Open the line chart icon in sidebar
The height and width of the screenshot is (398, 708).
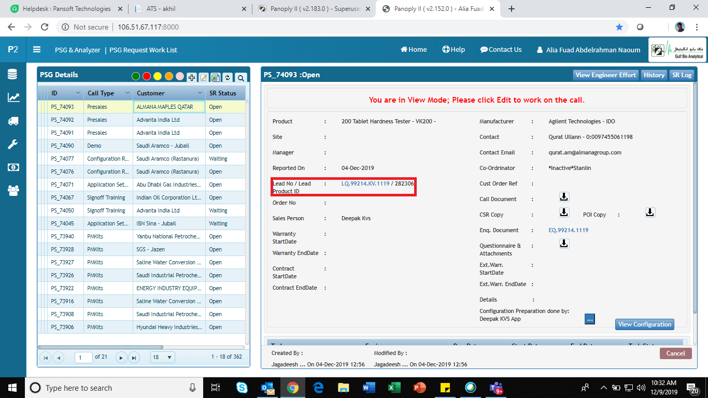[x=13, y=97]
